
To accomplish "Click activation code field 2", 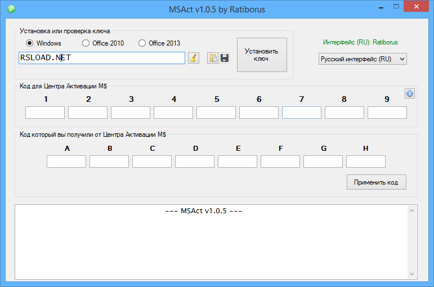I will [88, 113].
